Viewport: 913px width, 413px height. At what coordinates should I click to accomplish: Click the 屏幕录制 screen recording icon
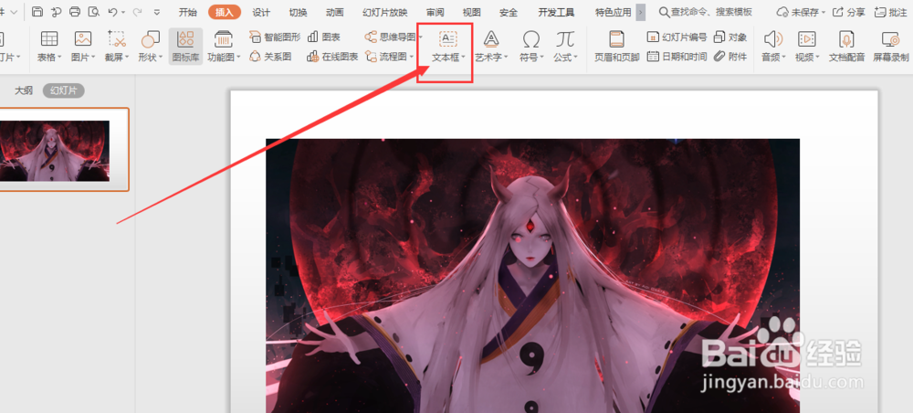tap(890, 39)
